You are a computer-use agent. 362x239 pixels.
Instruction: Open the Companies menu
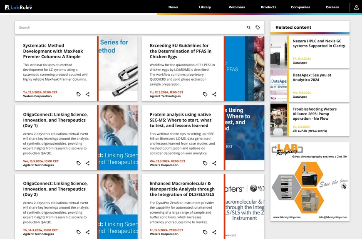[x=300, y=7]
